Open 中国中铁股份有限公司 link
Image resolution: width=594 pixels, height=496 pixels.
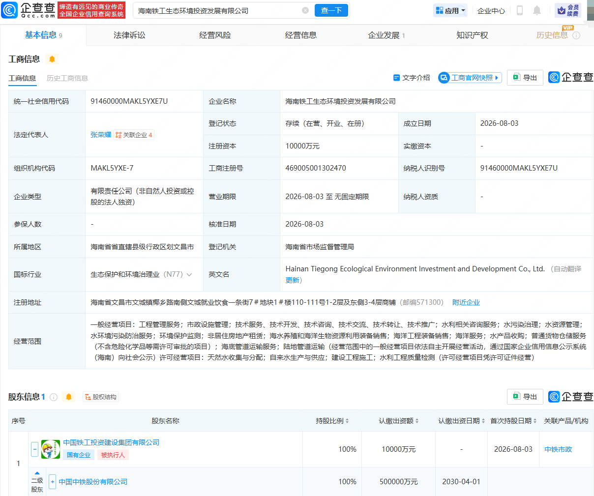click(93, 482)
